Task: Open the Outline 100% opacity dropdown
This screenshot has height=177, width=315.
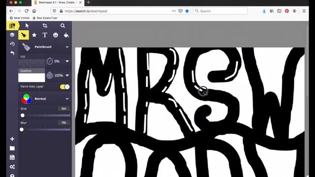Action: (x=67, y=75)
